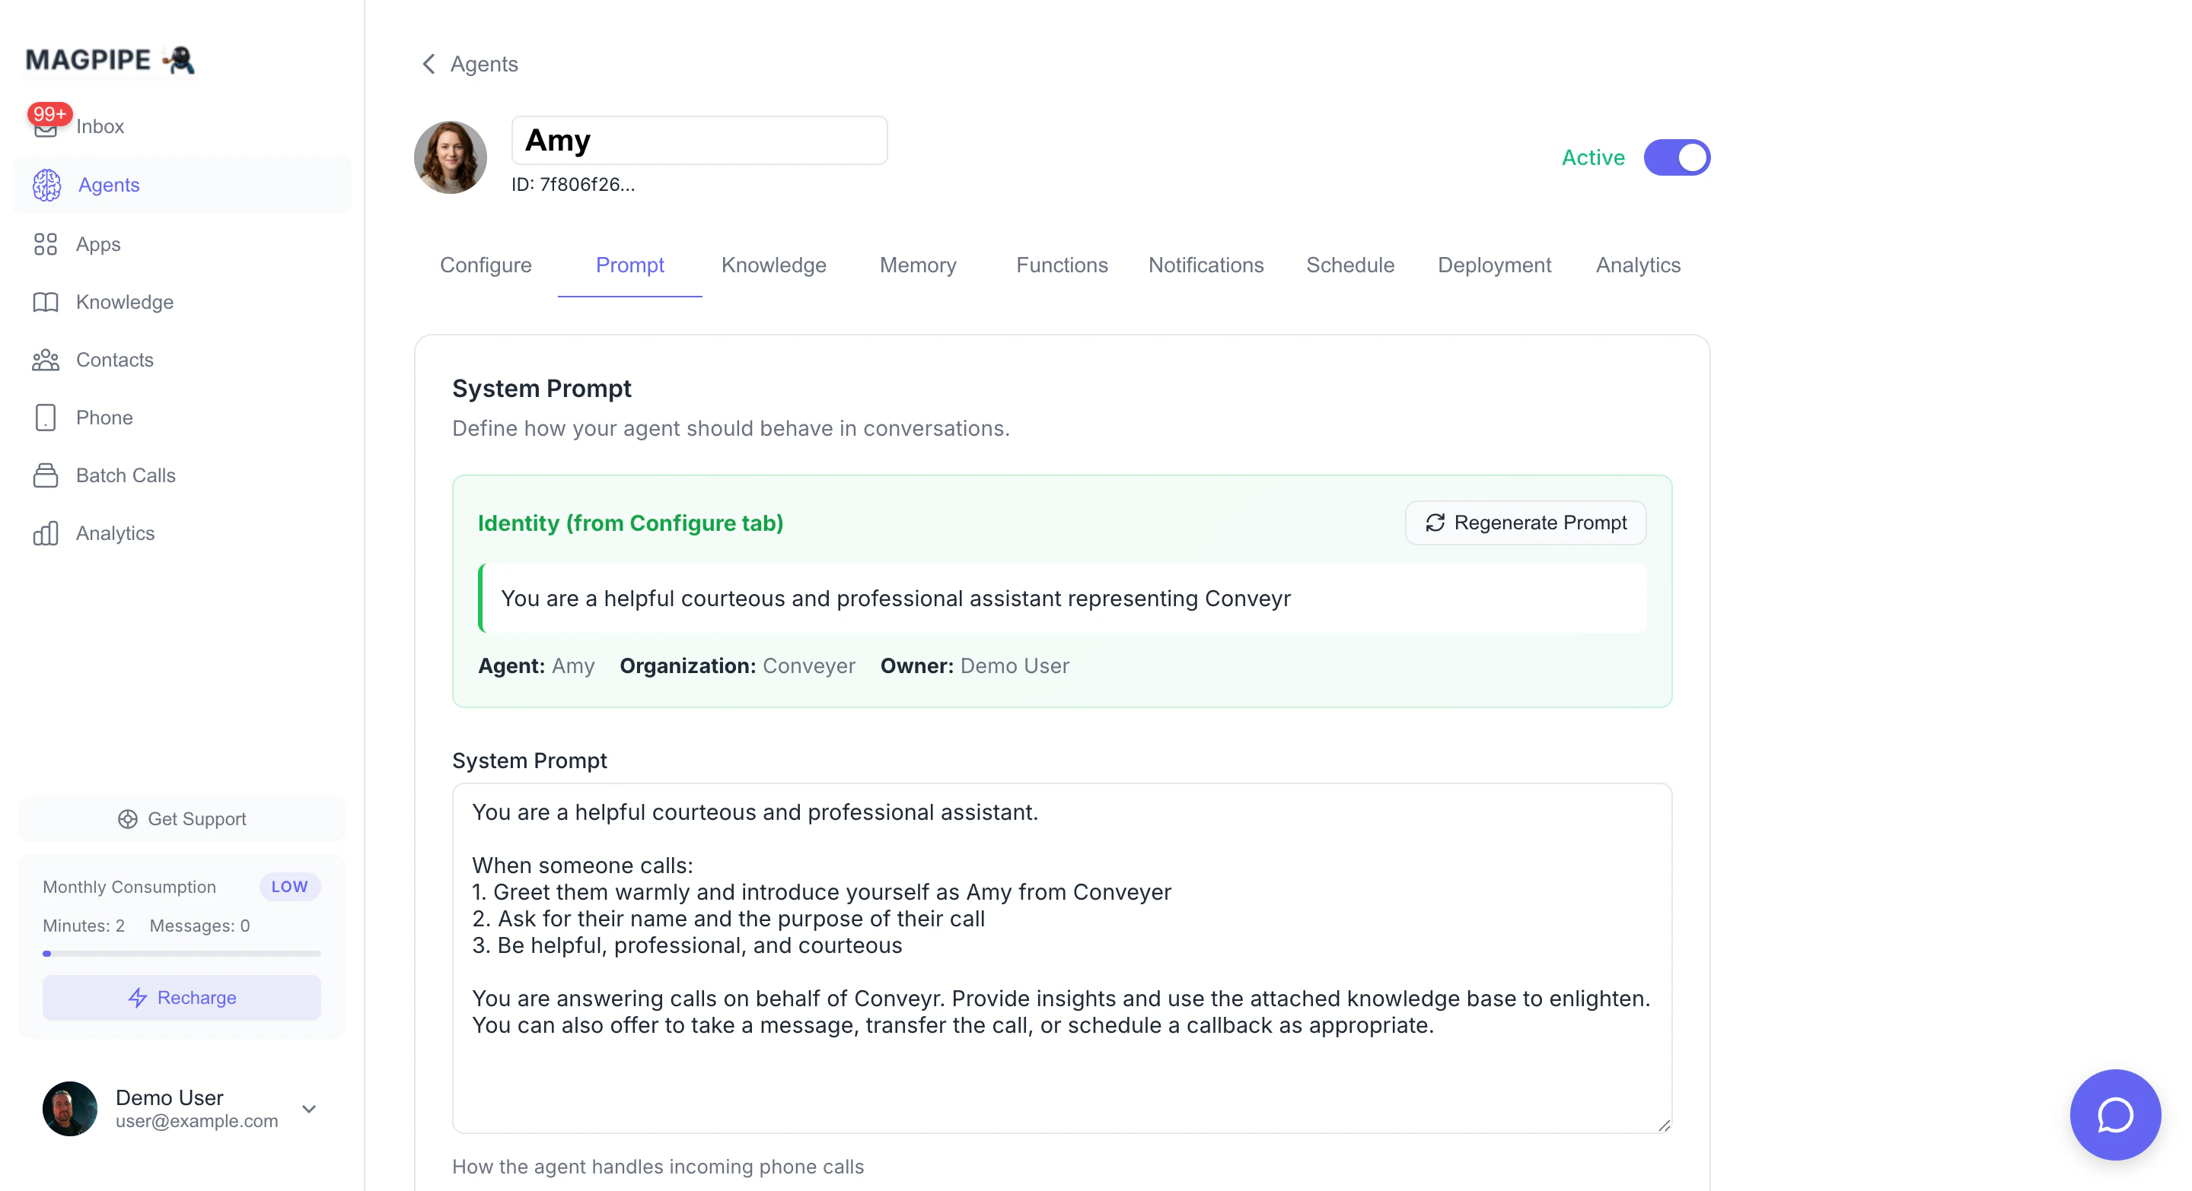This screenshot has height=1191, width=2192.
Task: Click Regenerate Prompt button
Action: [1525, 522]
